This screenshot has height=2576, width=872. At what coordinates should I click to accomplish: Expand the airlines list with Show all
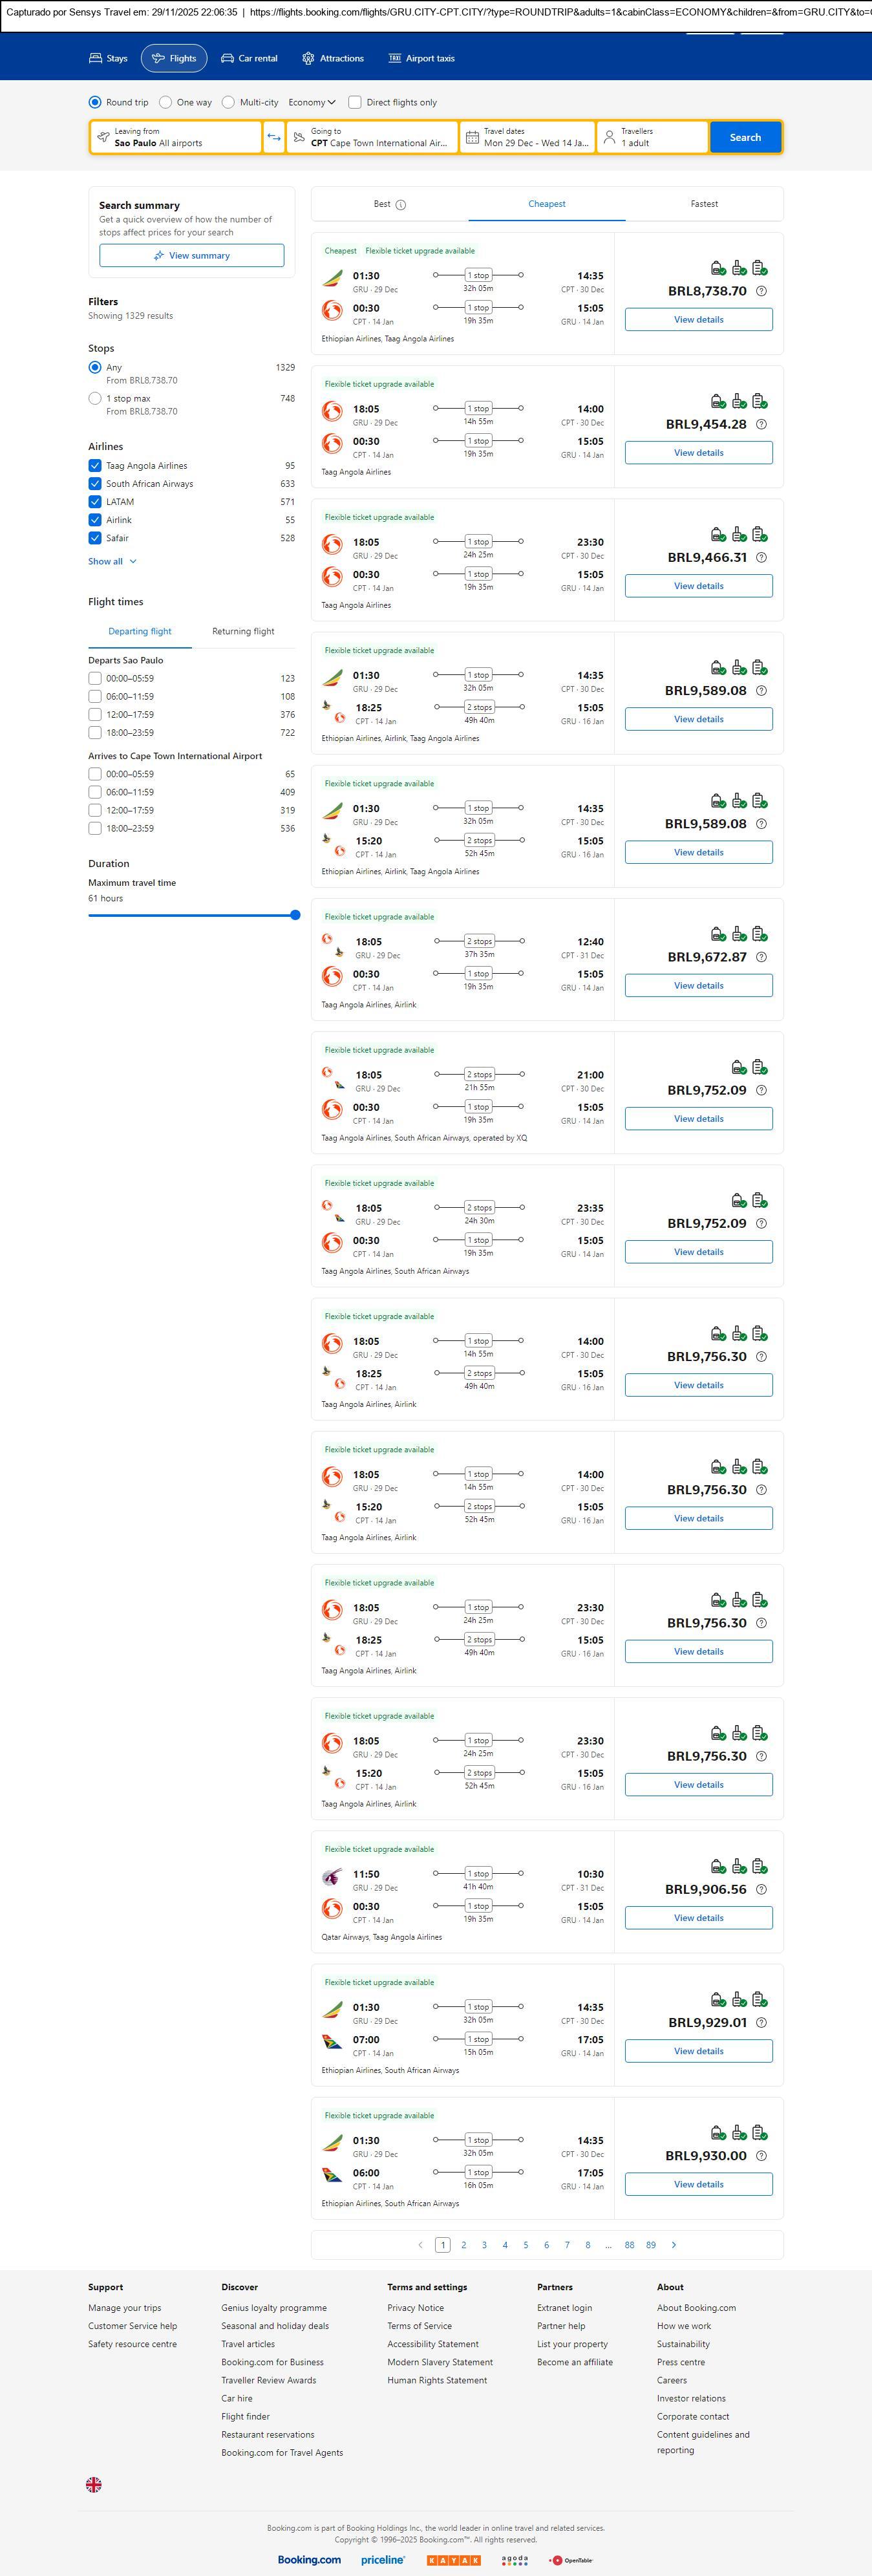tap(112, 561)
